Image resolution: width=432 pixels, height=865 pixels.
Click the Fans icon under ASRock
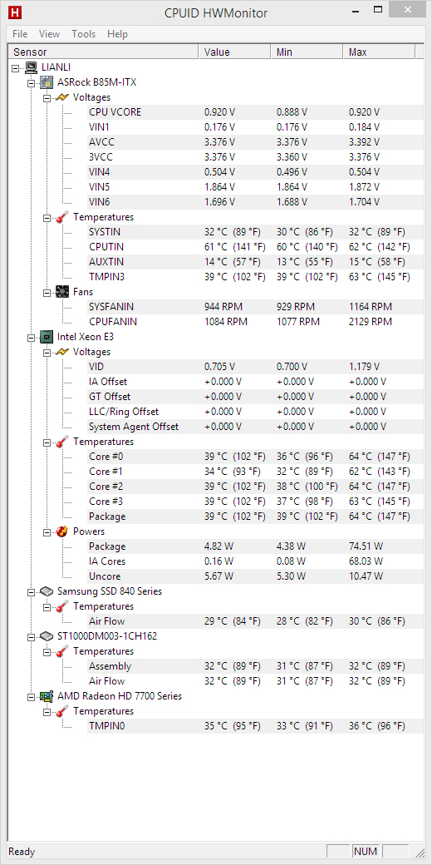pos(62,291)
